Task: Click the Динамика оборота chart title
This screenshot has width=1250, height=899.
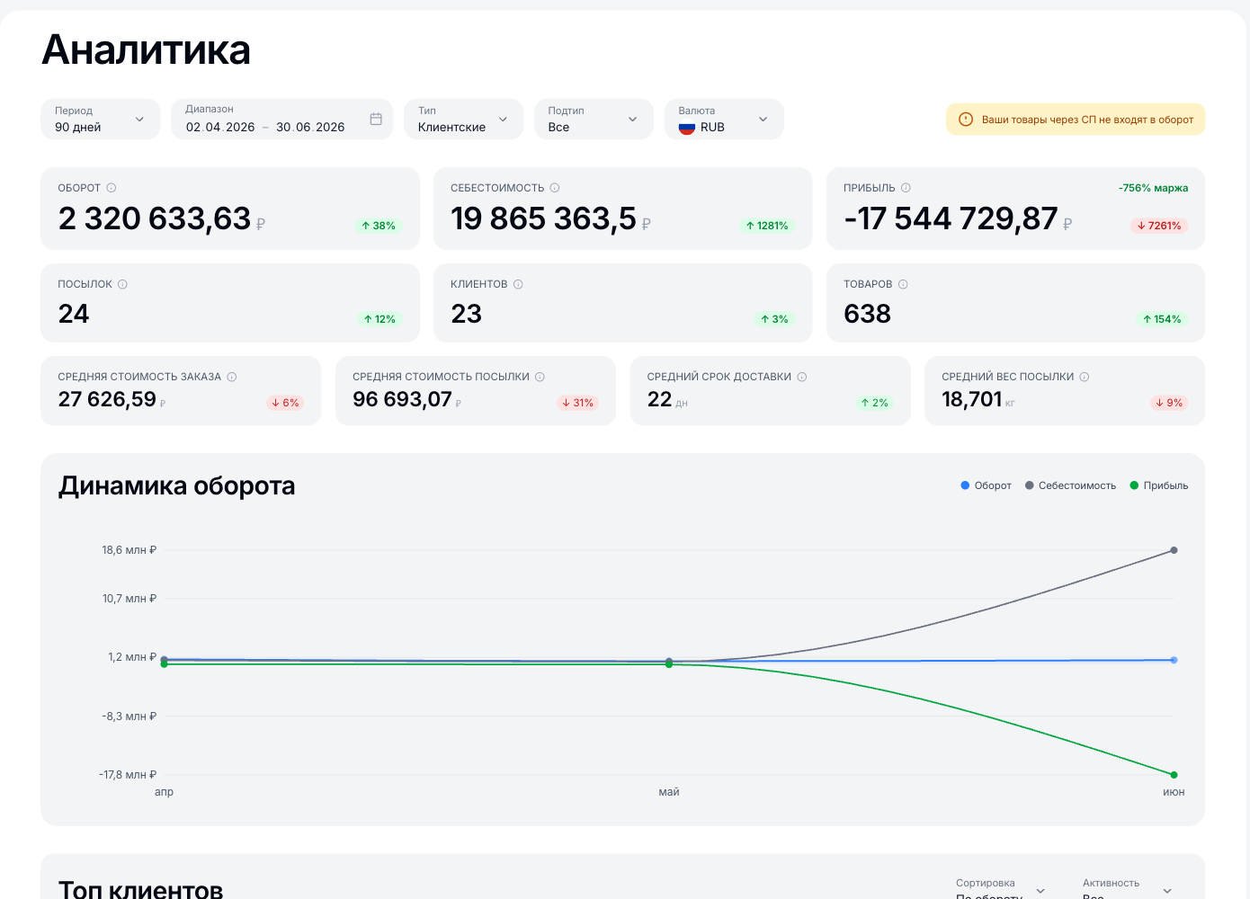Action: click(177, 485)
